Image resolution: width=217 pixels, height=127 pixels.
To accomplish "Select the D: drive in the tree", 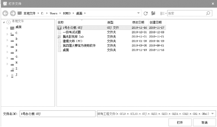I will (x=17, y=39).
